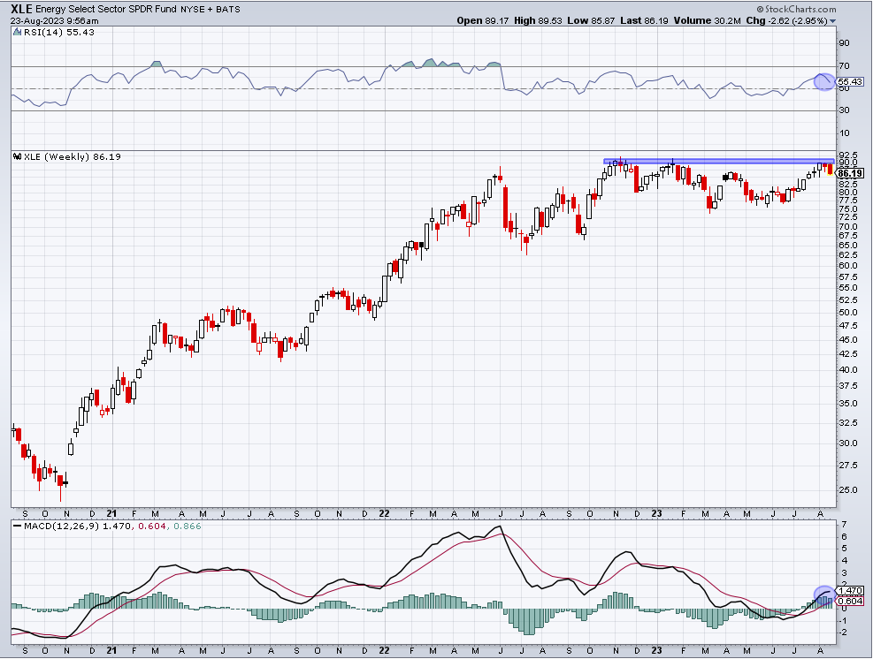This screenshot has width=873, height=659.
Task: Click the Last 86.19 header value
Action: [644, 20]
